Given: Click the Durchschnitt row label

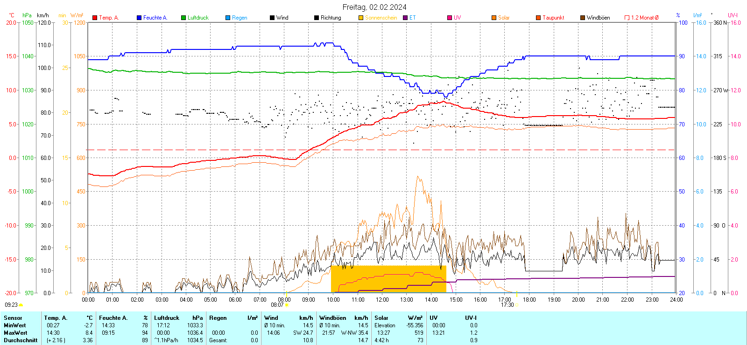Looking at the screenshot, I should coord(20,340).
